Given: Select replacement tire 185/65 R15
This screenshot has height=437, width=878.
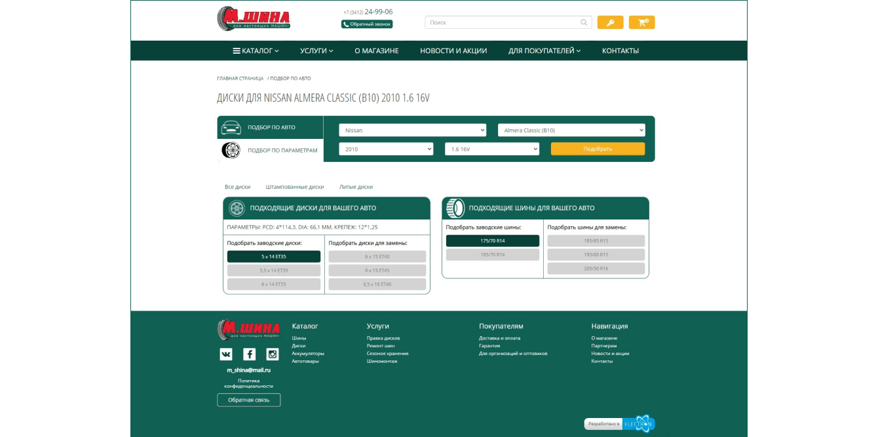Looking at the screenshot, I should coord(596,240).
